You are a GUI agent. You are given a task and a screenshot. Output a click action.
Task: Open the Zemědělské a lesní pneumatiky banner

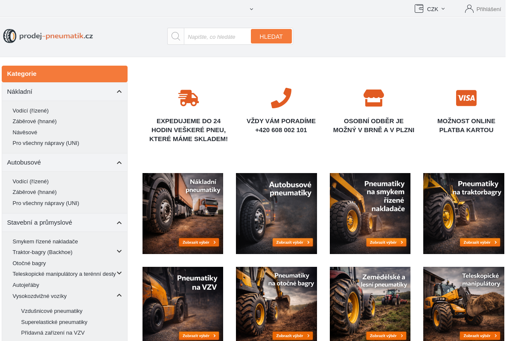[x=370, y=303]
